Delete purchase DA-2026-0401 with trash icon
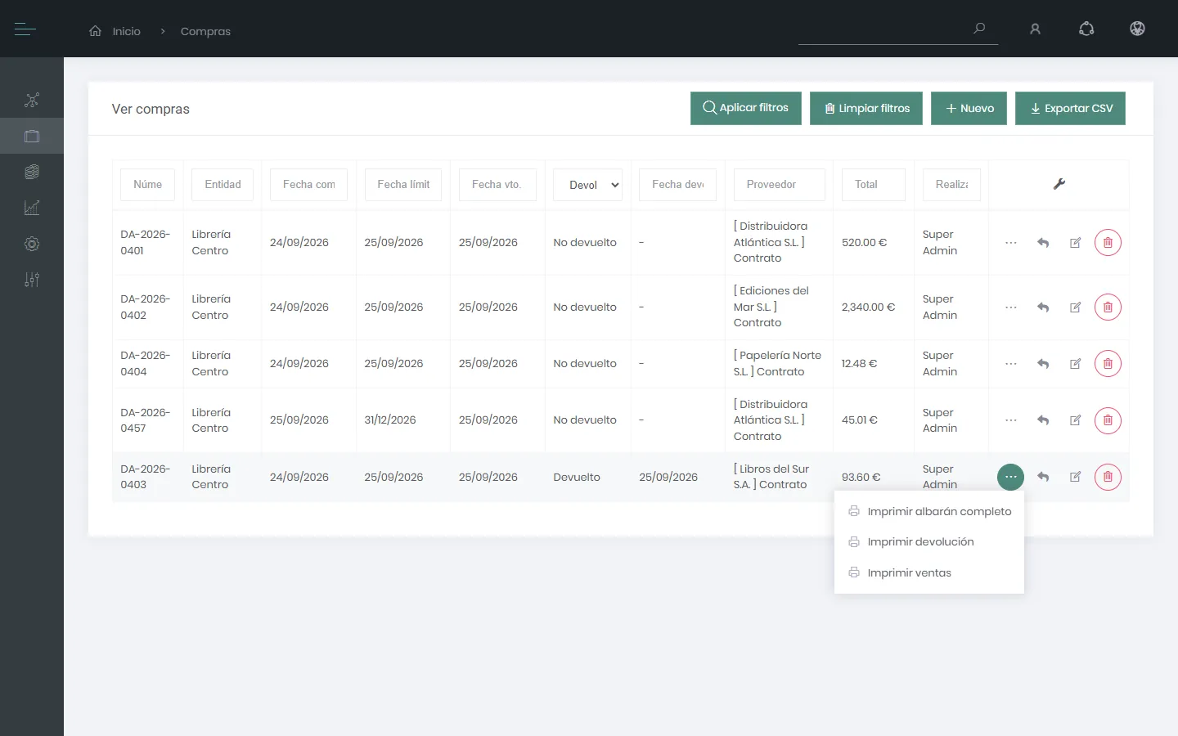The width and height of the screenshot is (1178, 736). 1108,243
